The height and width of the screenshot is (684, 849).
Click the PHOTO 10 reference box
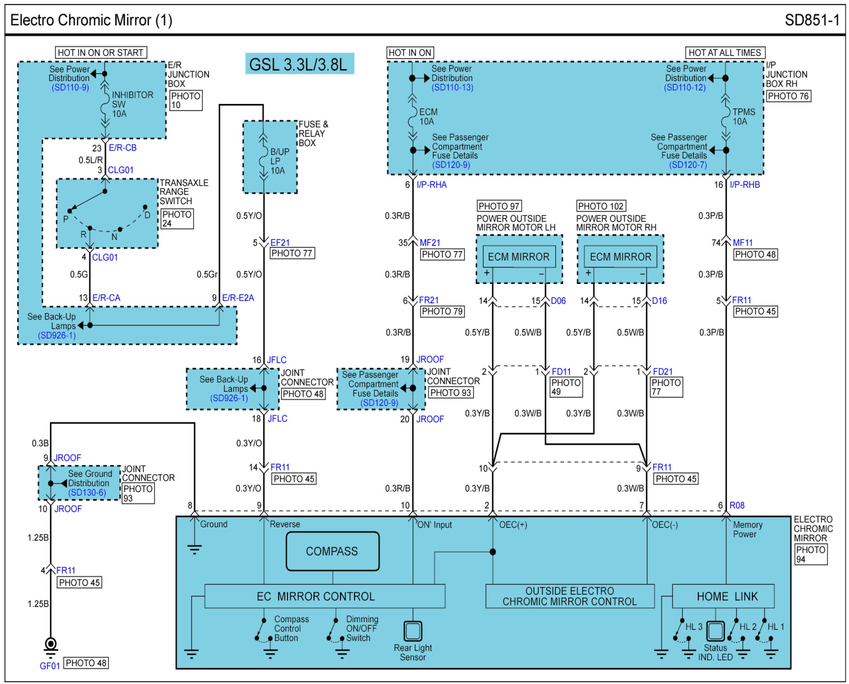[186, 101]
